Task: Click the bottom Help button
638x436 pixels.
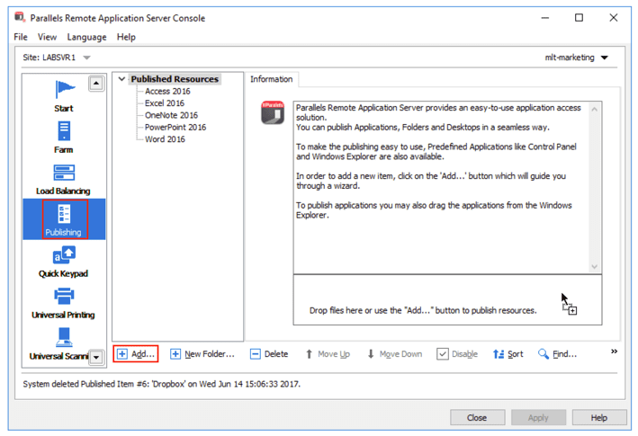Action: point(599,417)
